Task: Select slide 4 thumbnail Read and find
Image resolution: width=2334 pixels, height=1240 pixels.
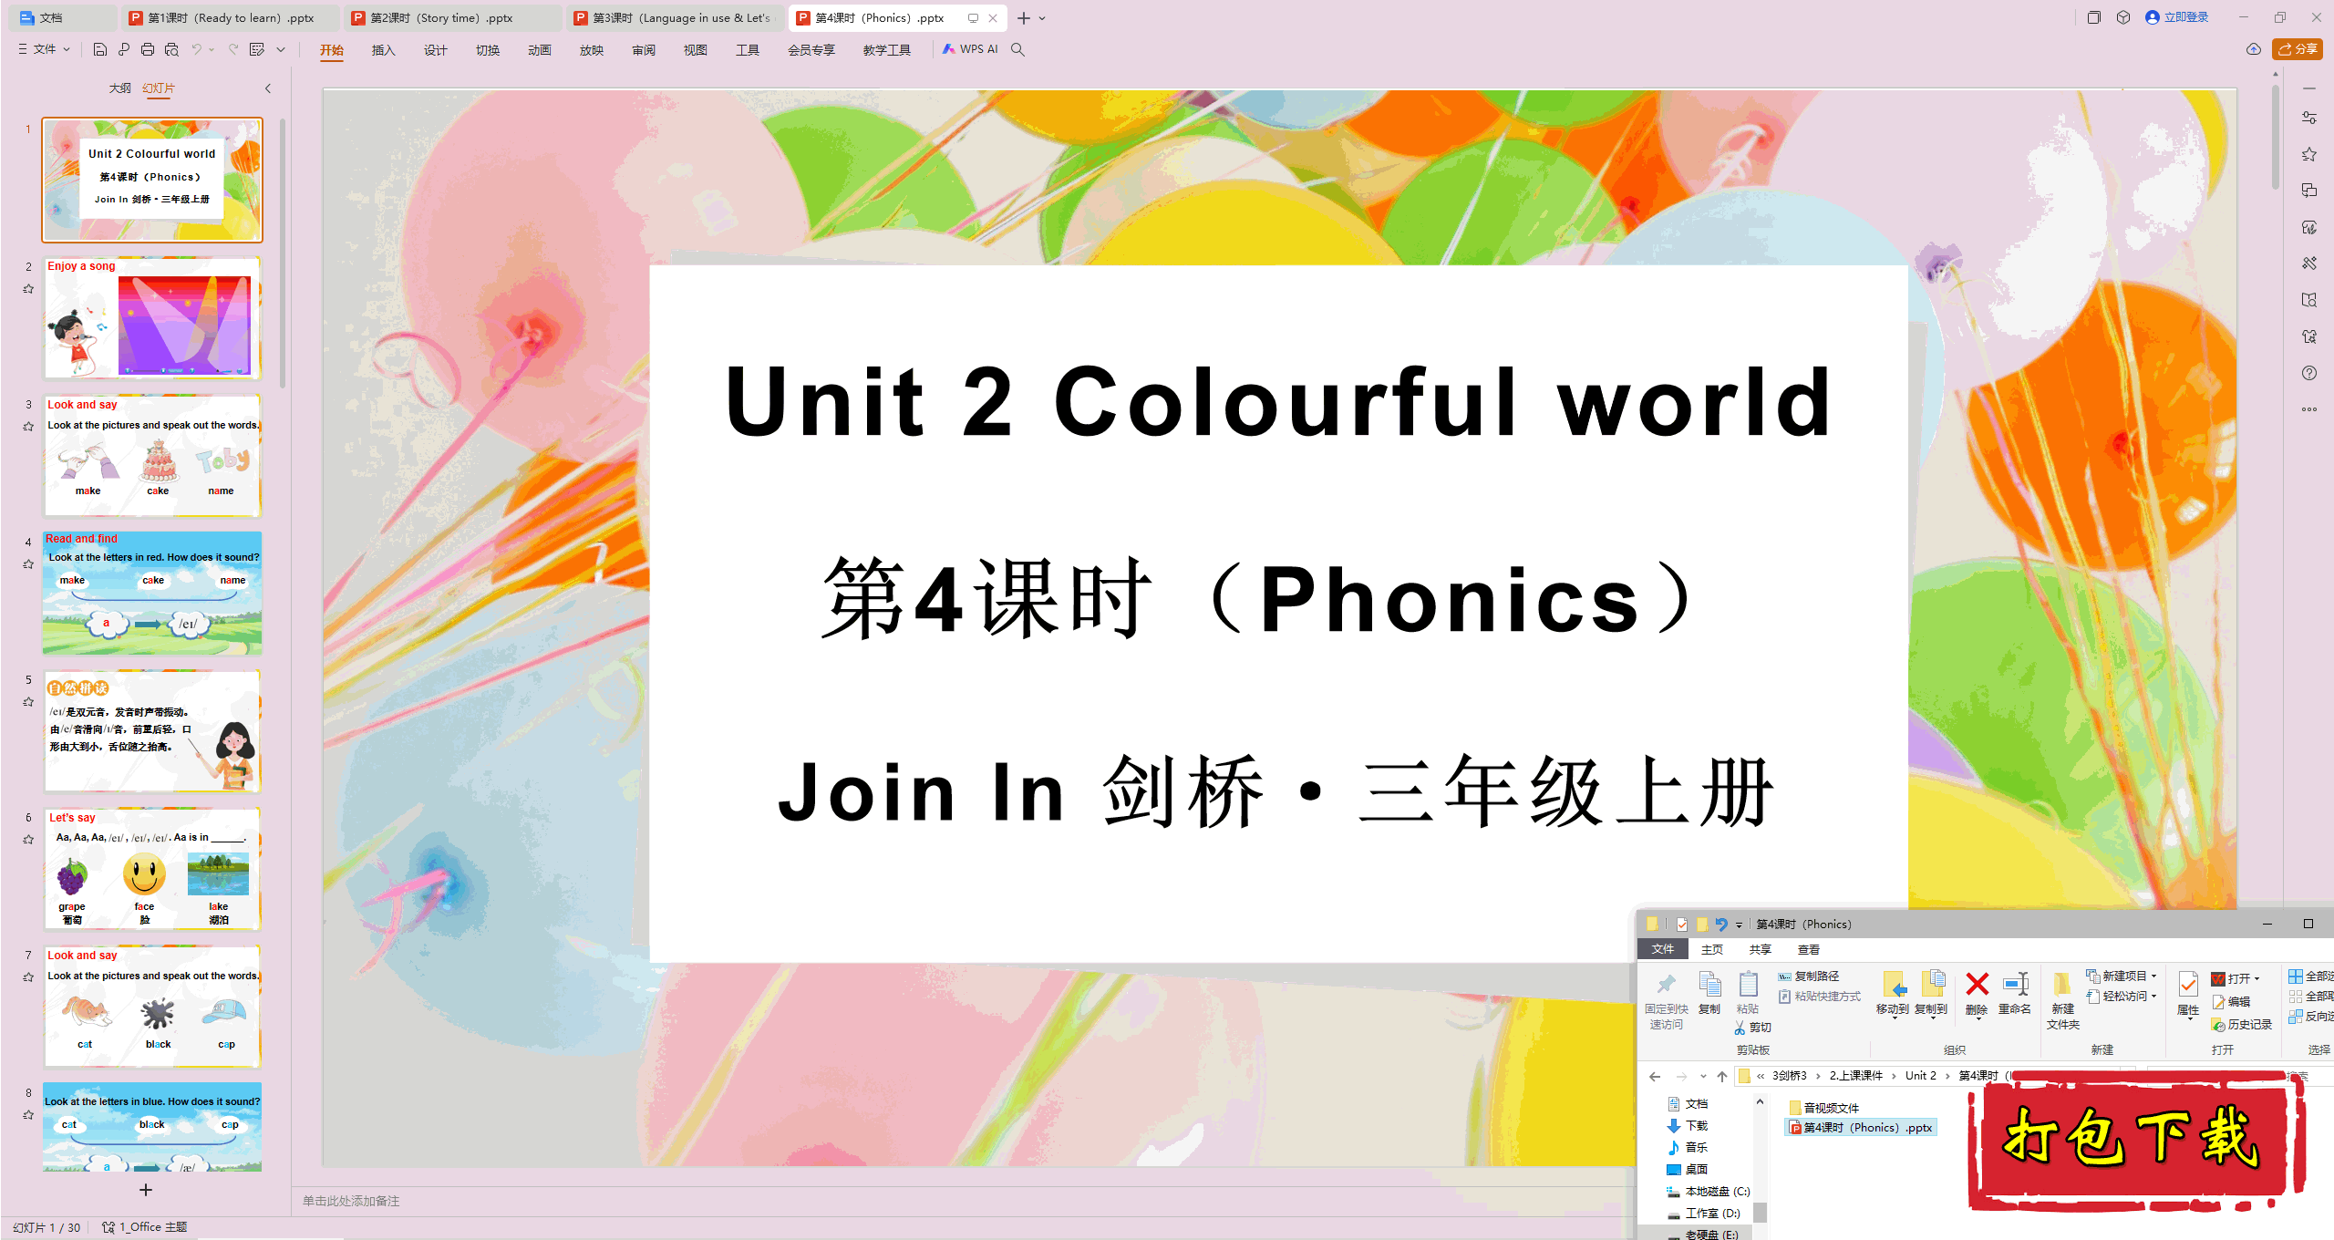Action: pos(152,594)
